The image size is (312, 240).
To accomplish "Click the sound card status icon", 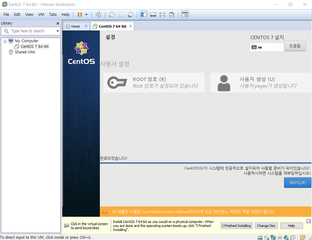I will pyautogui.click(x=286, y=237).
